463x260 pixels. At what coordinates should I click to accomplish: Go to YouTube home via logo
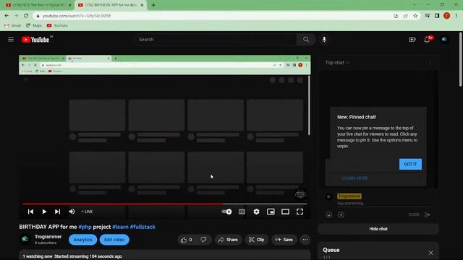(35, 40)
